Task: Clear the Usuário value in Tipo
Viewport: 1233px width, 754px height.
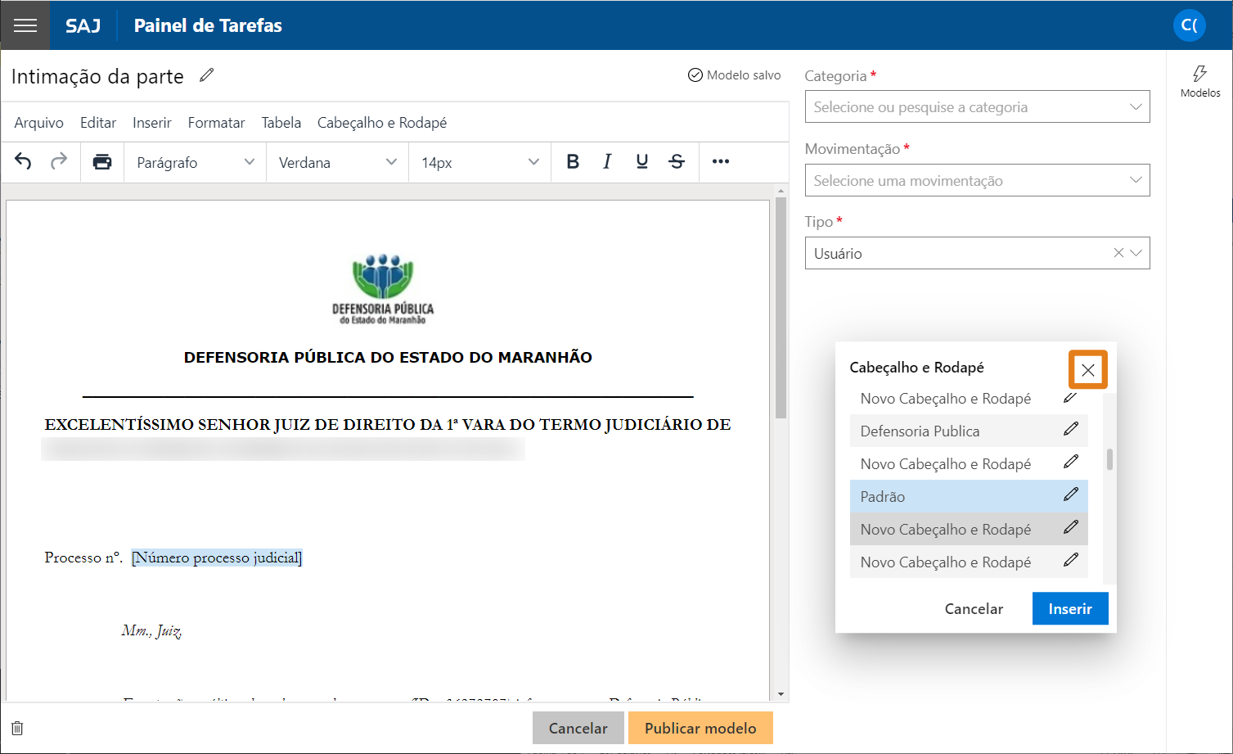Action: [1118, 253]
